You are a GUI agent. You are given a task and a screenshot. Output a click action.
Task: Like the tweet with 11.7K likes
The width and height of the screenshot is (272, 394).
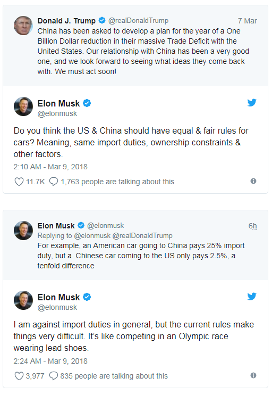[x=19, y=182]
